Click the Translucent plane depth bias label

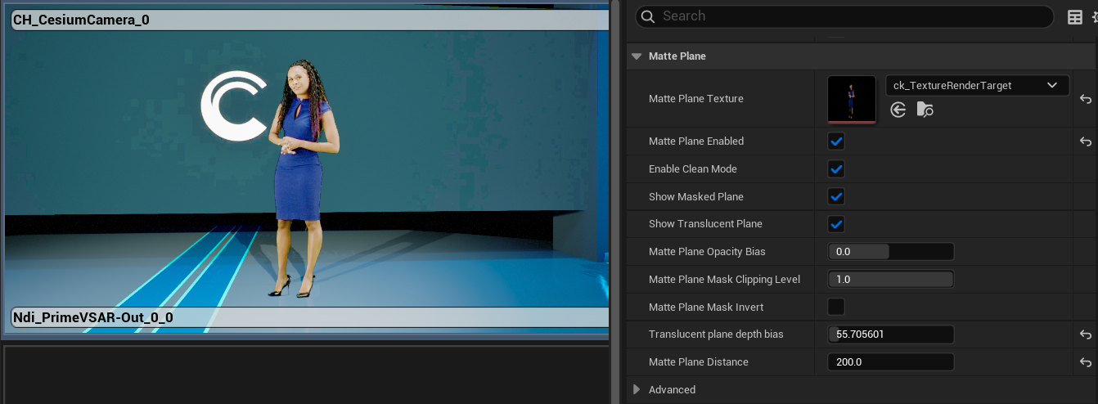(716, 334)
